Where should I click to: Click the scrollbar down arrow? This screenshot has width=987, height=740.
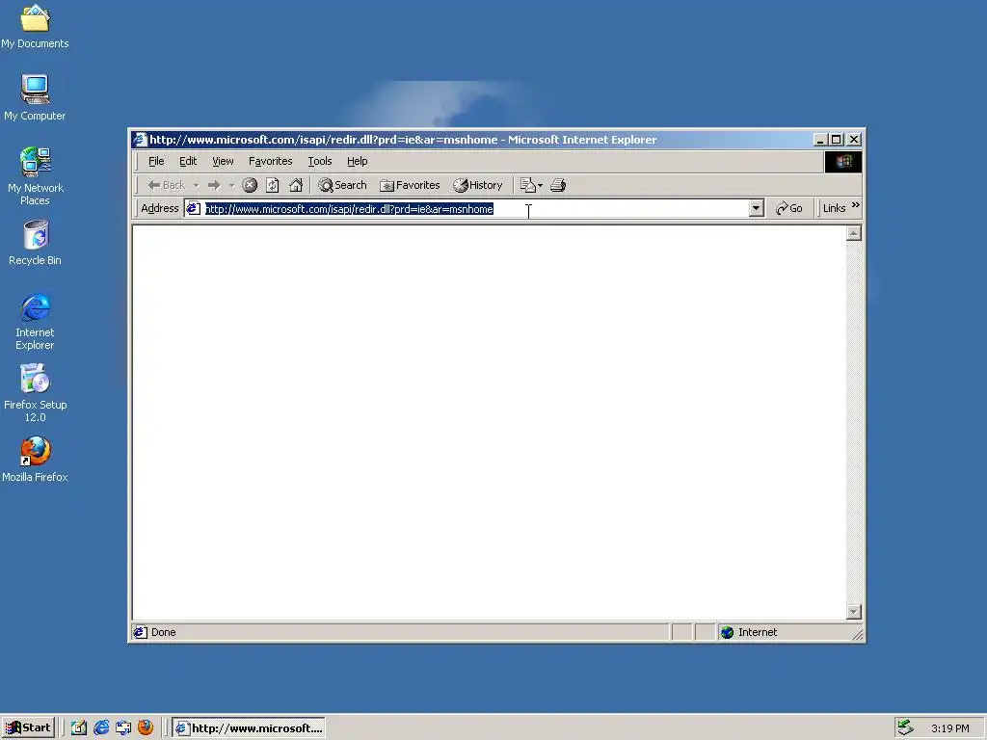(854, 611)
